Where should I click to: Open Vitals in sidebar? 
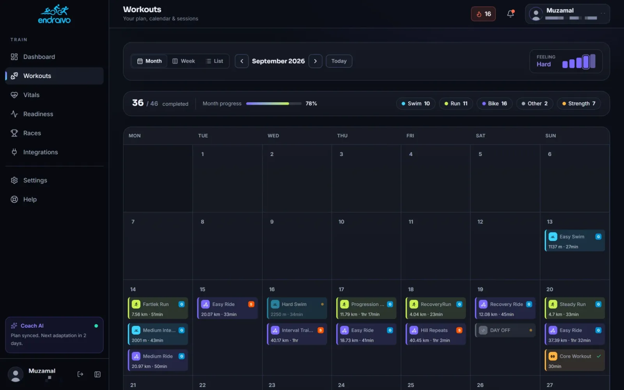click(x=54, y=95)
